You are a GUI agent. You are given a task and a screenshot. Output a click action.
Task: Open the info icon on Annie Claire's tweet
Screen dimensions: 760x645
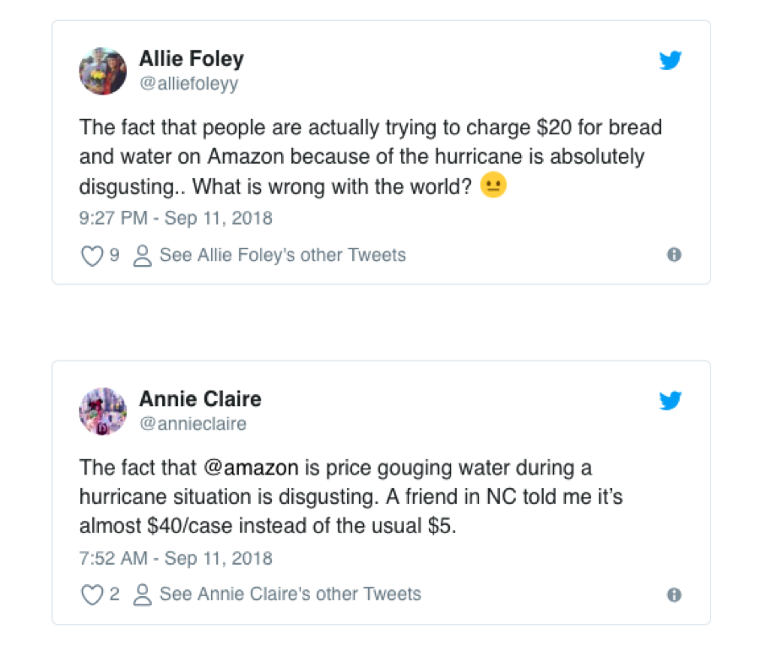[x=674, y=595]
